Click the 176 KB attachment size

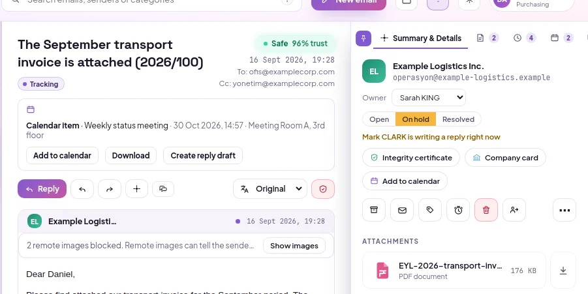pyautogui.click(x=523, y=271)
